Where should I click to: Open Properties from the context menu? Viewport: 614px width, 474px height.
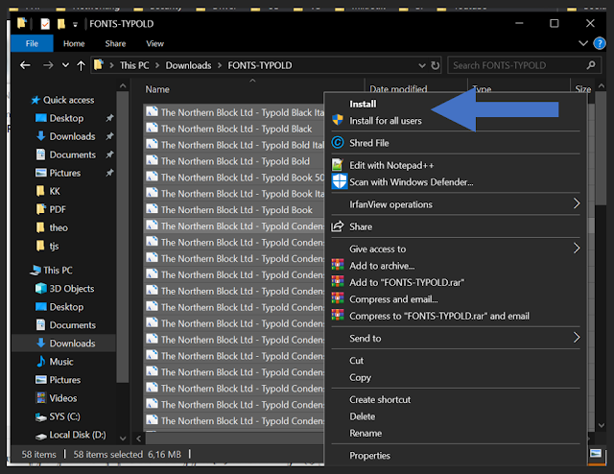(x=369, y=456)
